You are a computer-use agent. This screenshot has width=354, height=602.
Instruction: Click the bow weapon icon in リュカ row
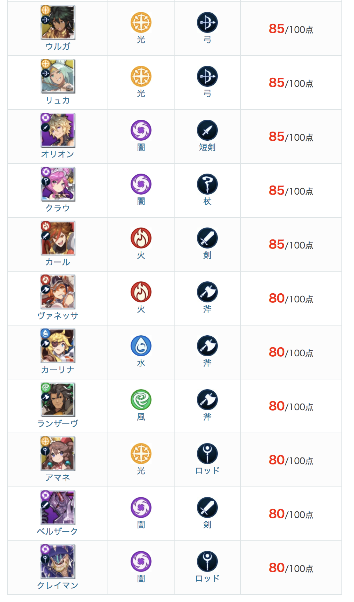(x=207, y=76)
